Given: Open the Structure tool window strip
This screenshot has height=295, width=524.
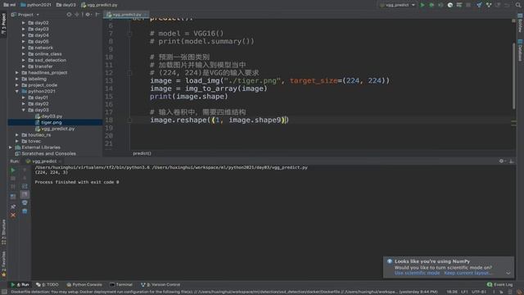Looking at the screenshot, I should [x=3, y=232].
